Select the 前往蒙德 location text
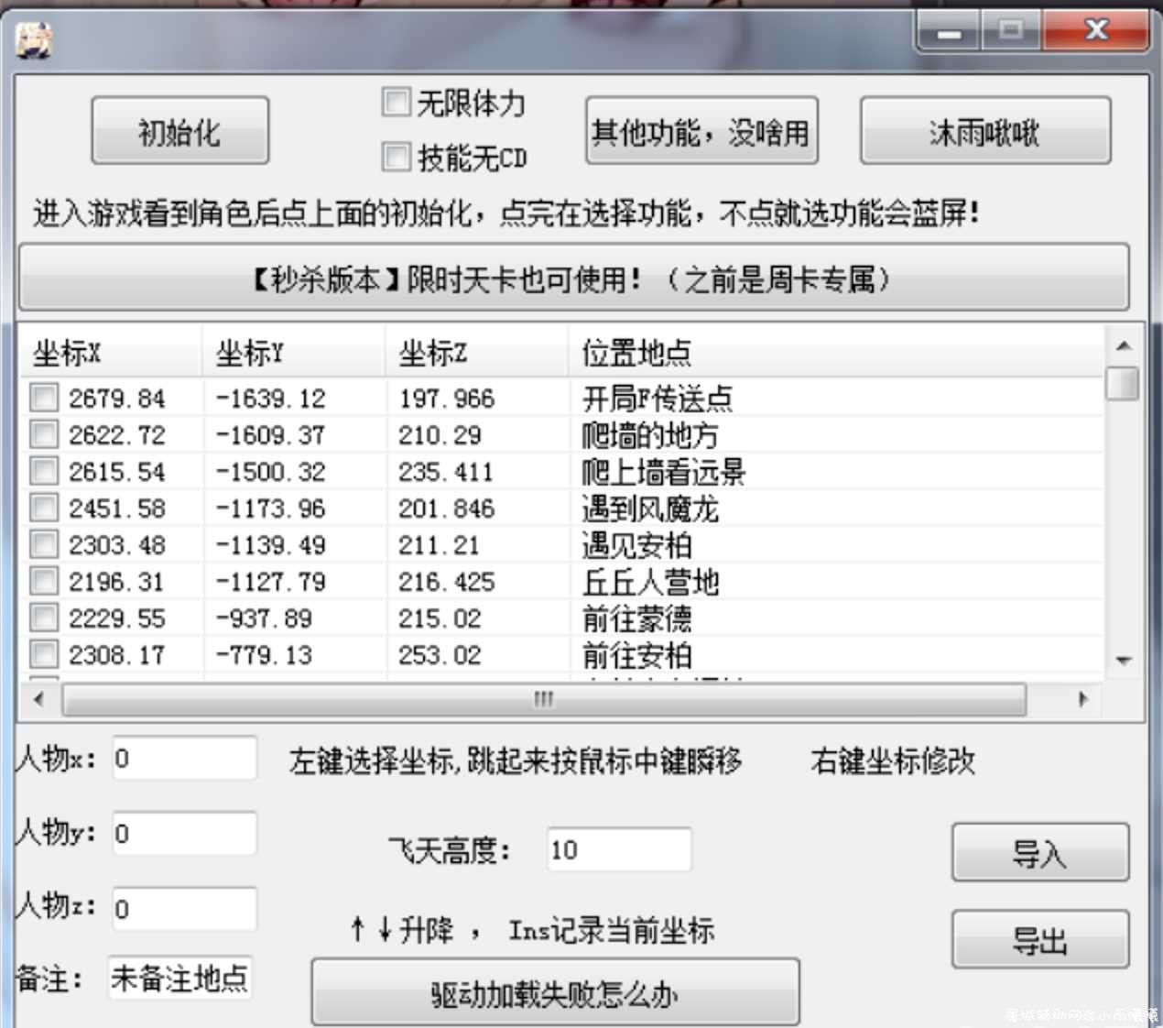Screen dimensions: 1163x1028 pos(636,618)
